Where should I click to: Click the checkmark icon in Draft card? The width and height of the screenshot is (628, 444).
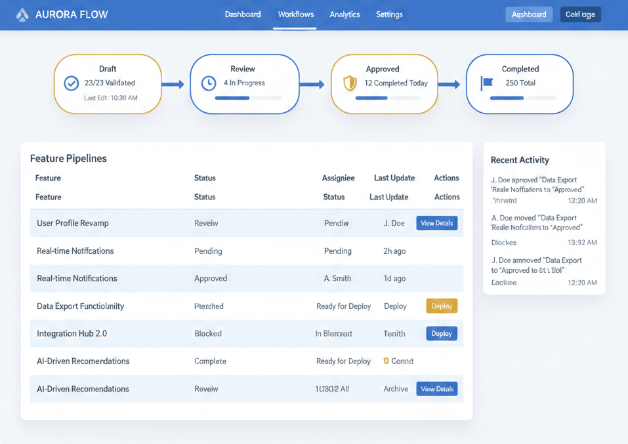[71, 83]
